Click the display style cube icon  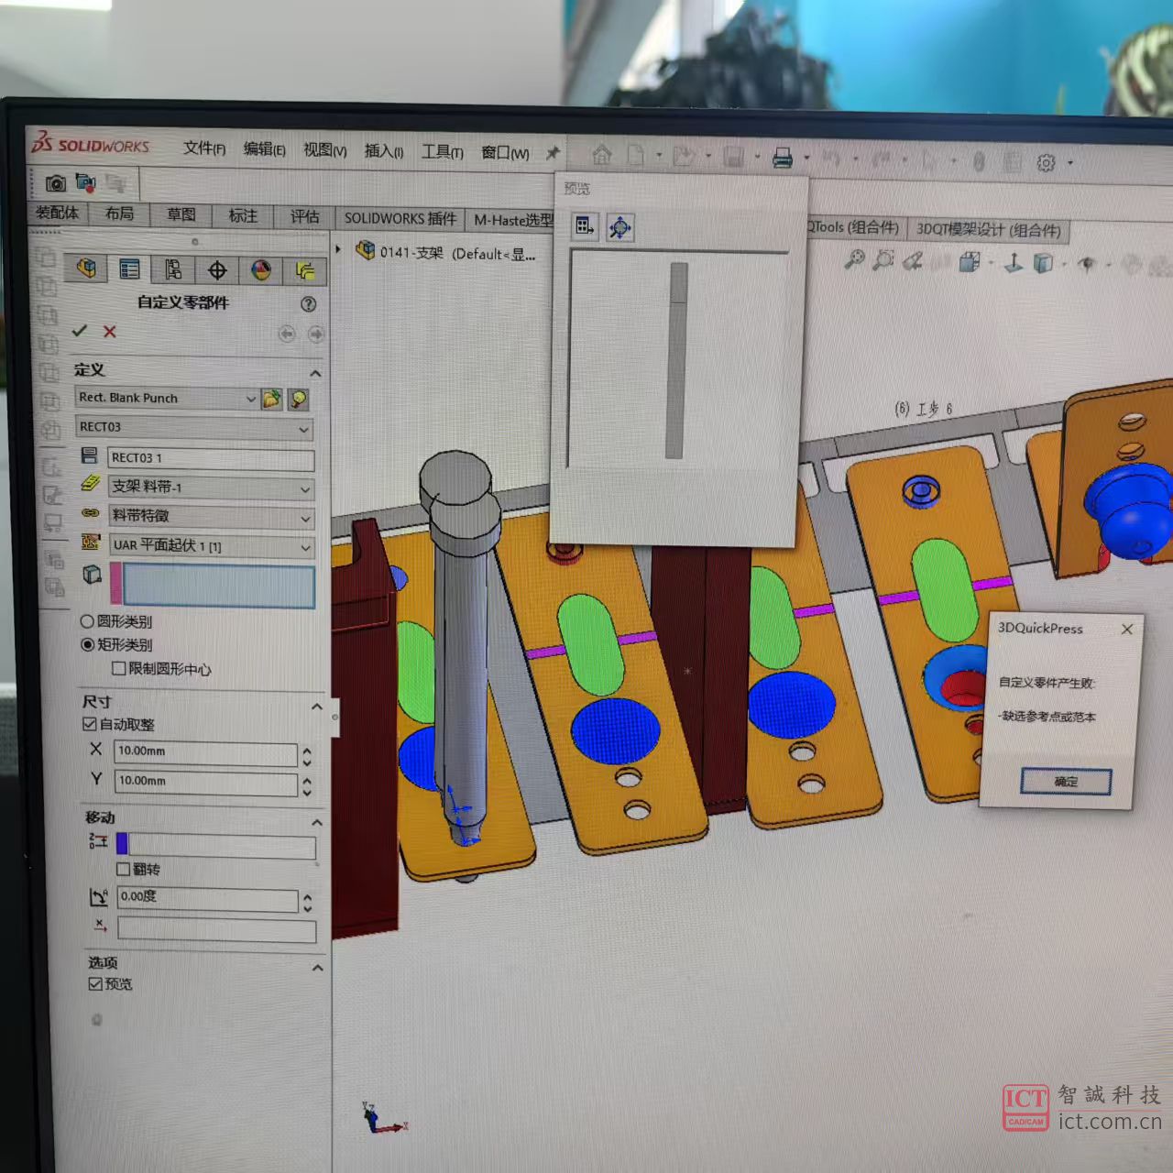pyautogui.click(x=1043, y=264)
